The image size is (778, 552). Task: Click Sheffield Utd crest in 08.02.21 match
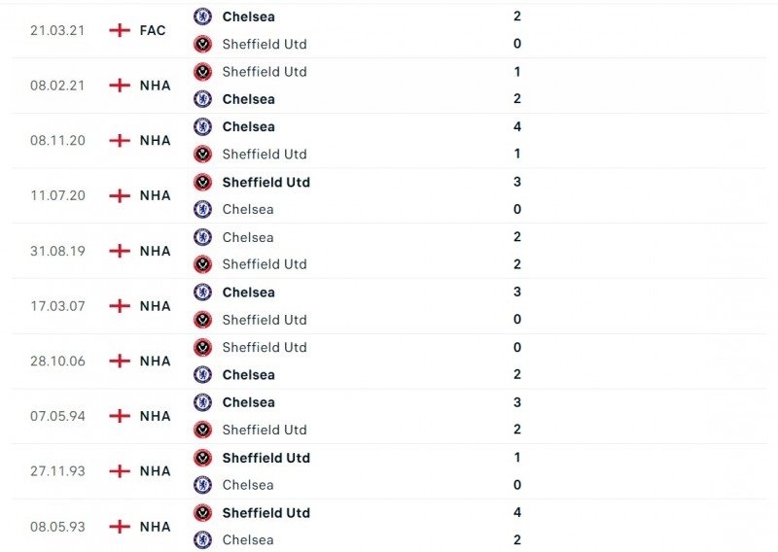[x=202, y=72]
